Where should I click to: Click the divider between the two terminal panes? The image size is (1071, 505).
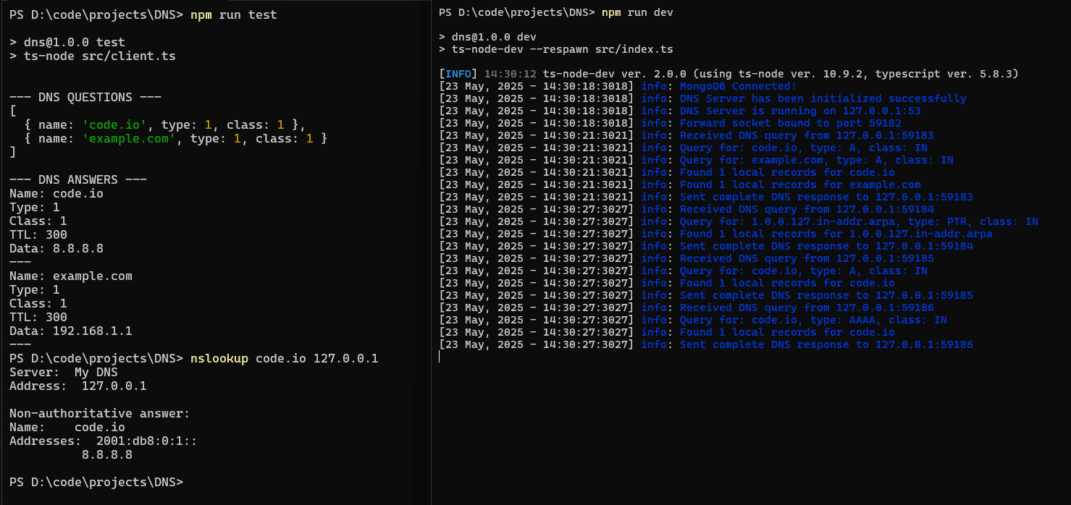pyautogui.click(x=432, y=252)
